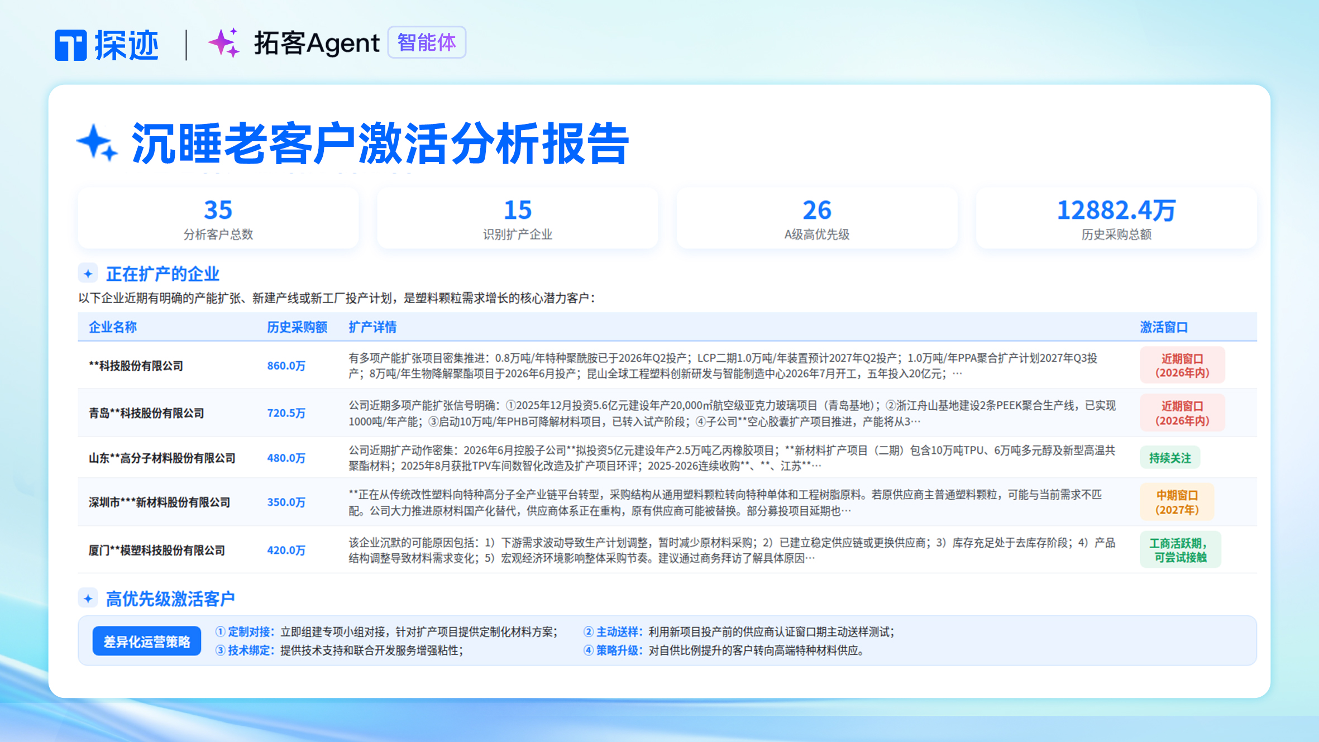This screenshot has height=742, width=1319.
Task: Click the 正在扩产的企业 section heading
Action: pyautogui.click(x=163, y=274)
